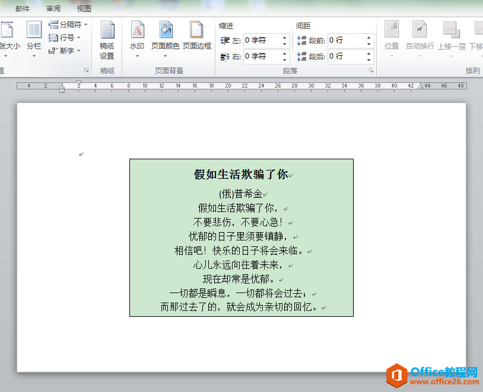Click the 稿纸设置 manuscript paper icon
The width and height of the screenshot is (483, 392).
click(107, 40)
